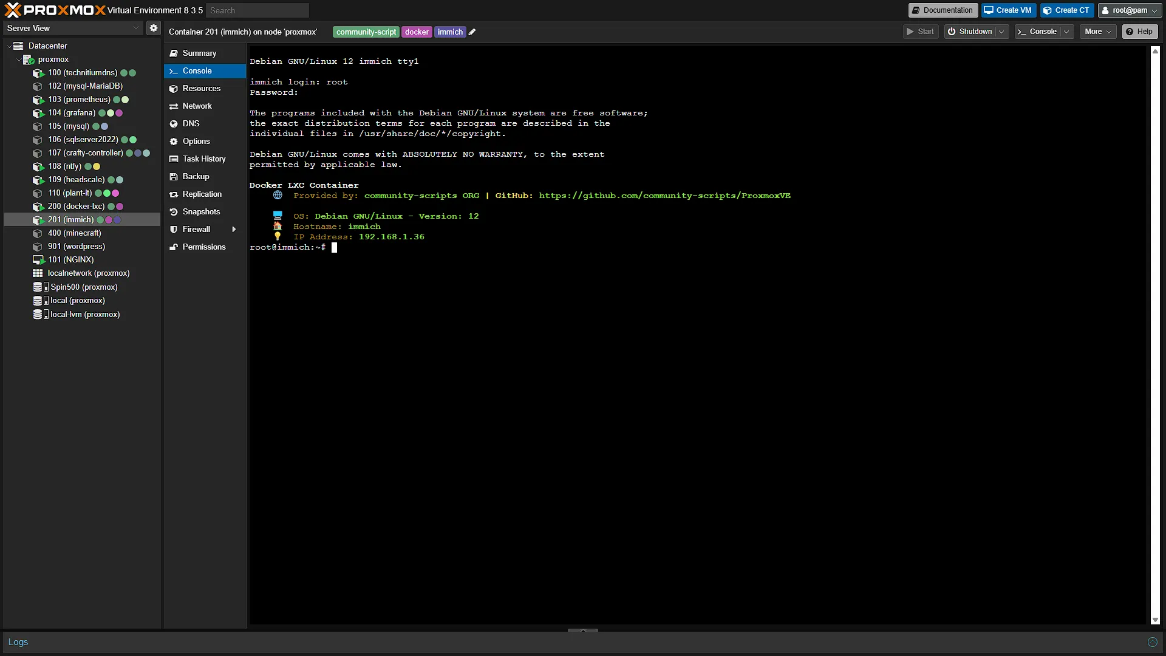Collapse the Datacenter tree node
The image size is (1166, 656).
click(x=9, y=46)
